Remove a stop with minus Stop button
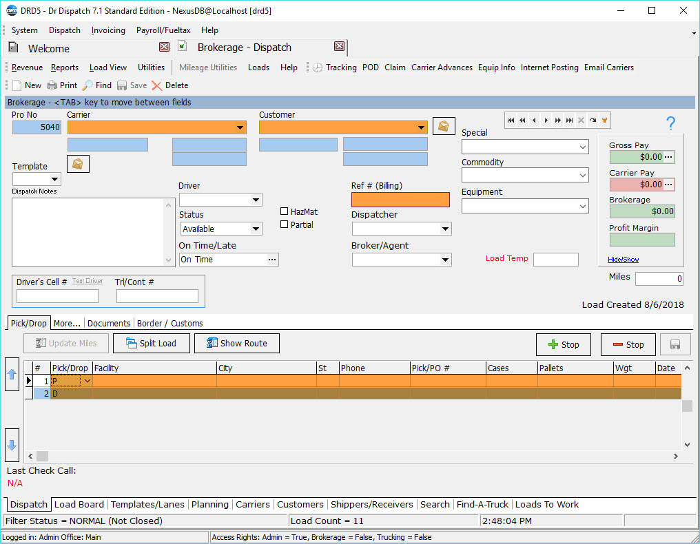The width and height of the screenshot is (700, 544). click(628, 344)
